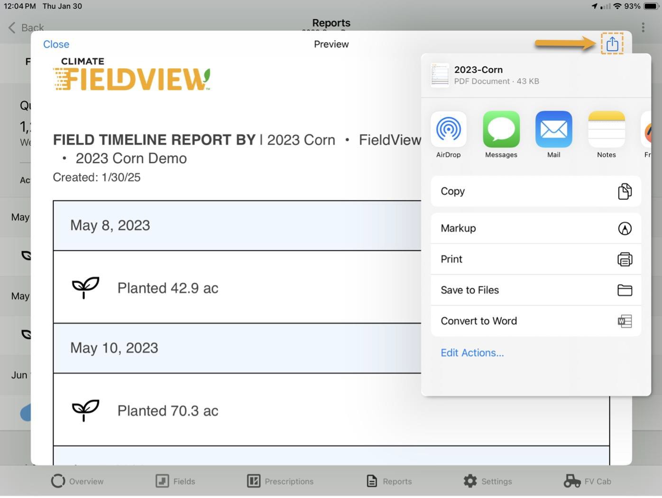Choose Save to Files
This screenshot has height=498, width=662.
click(x=535, y=290)
